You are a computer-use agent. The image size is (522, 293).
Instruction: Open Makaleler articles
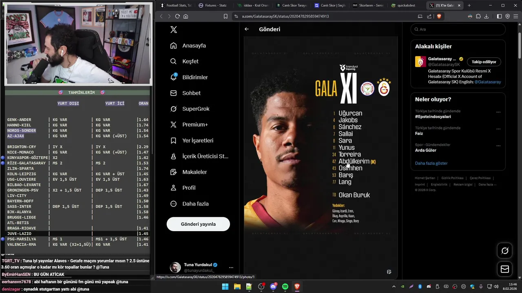pyautogui.click(x=188, y=172)
